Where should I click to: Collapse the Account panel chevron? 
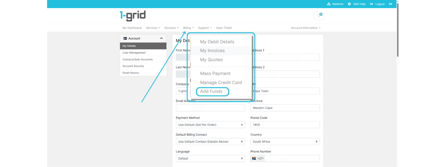tap(161, 38)
